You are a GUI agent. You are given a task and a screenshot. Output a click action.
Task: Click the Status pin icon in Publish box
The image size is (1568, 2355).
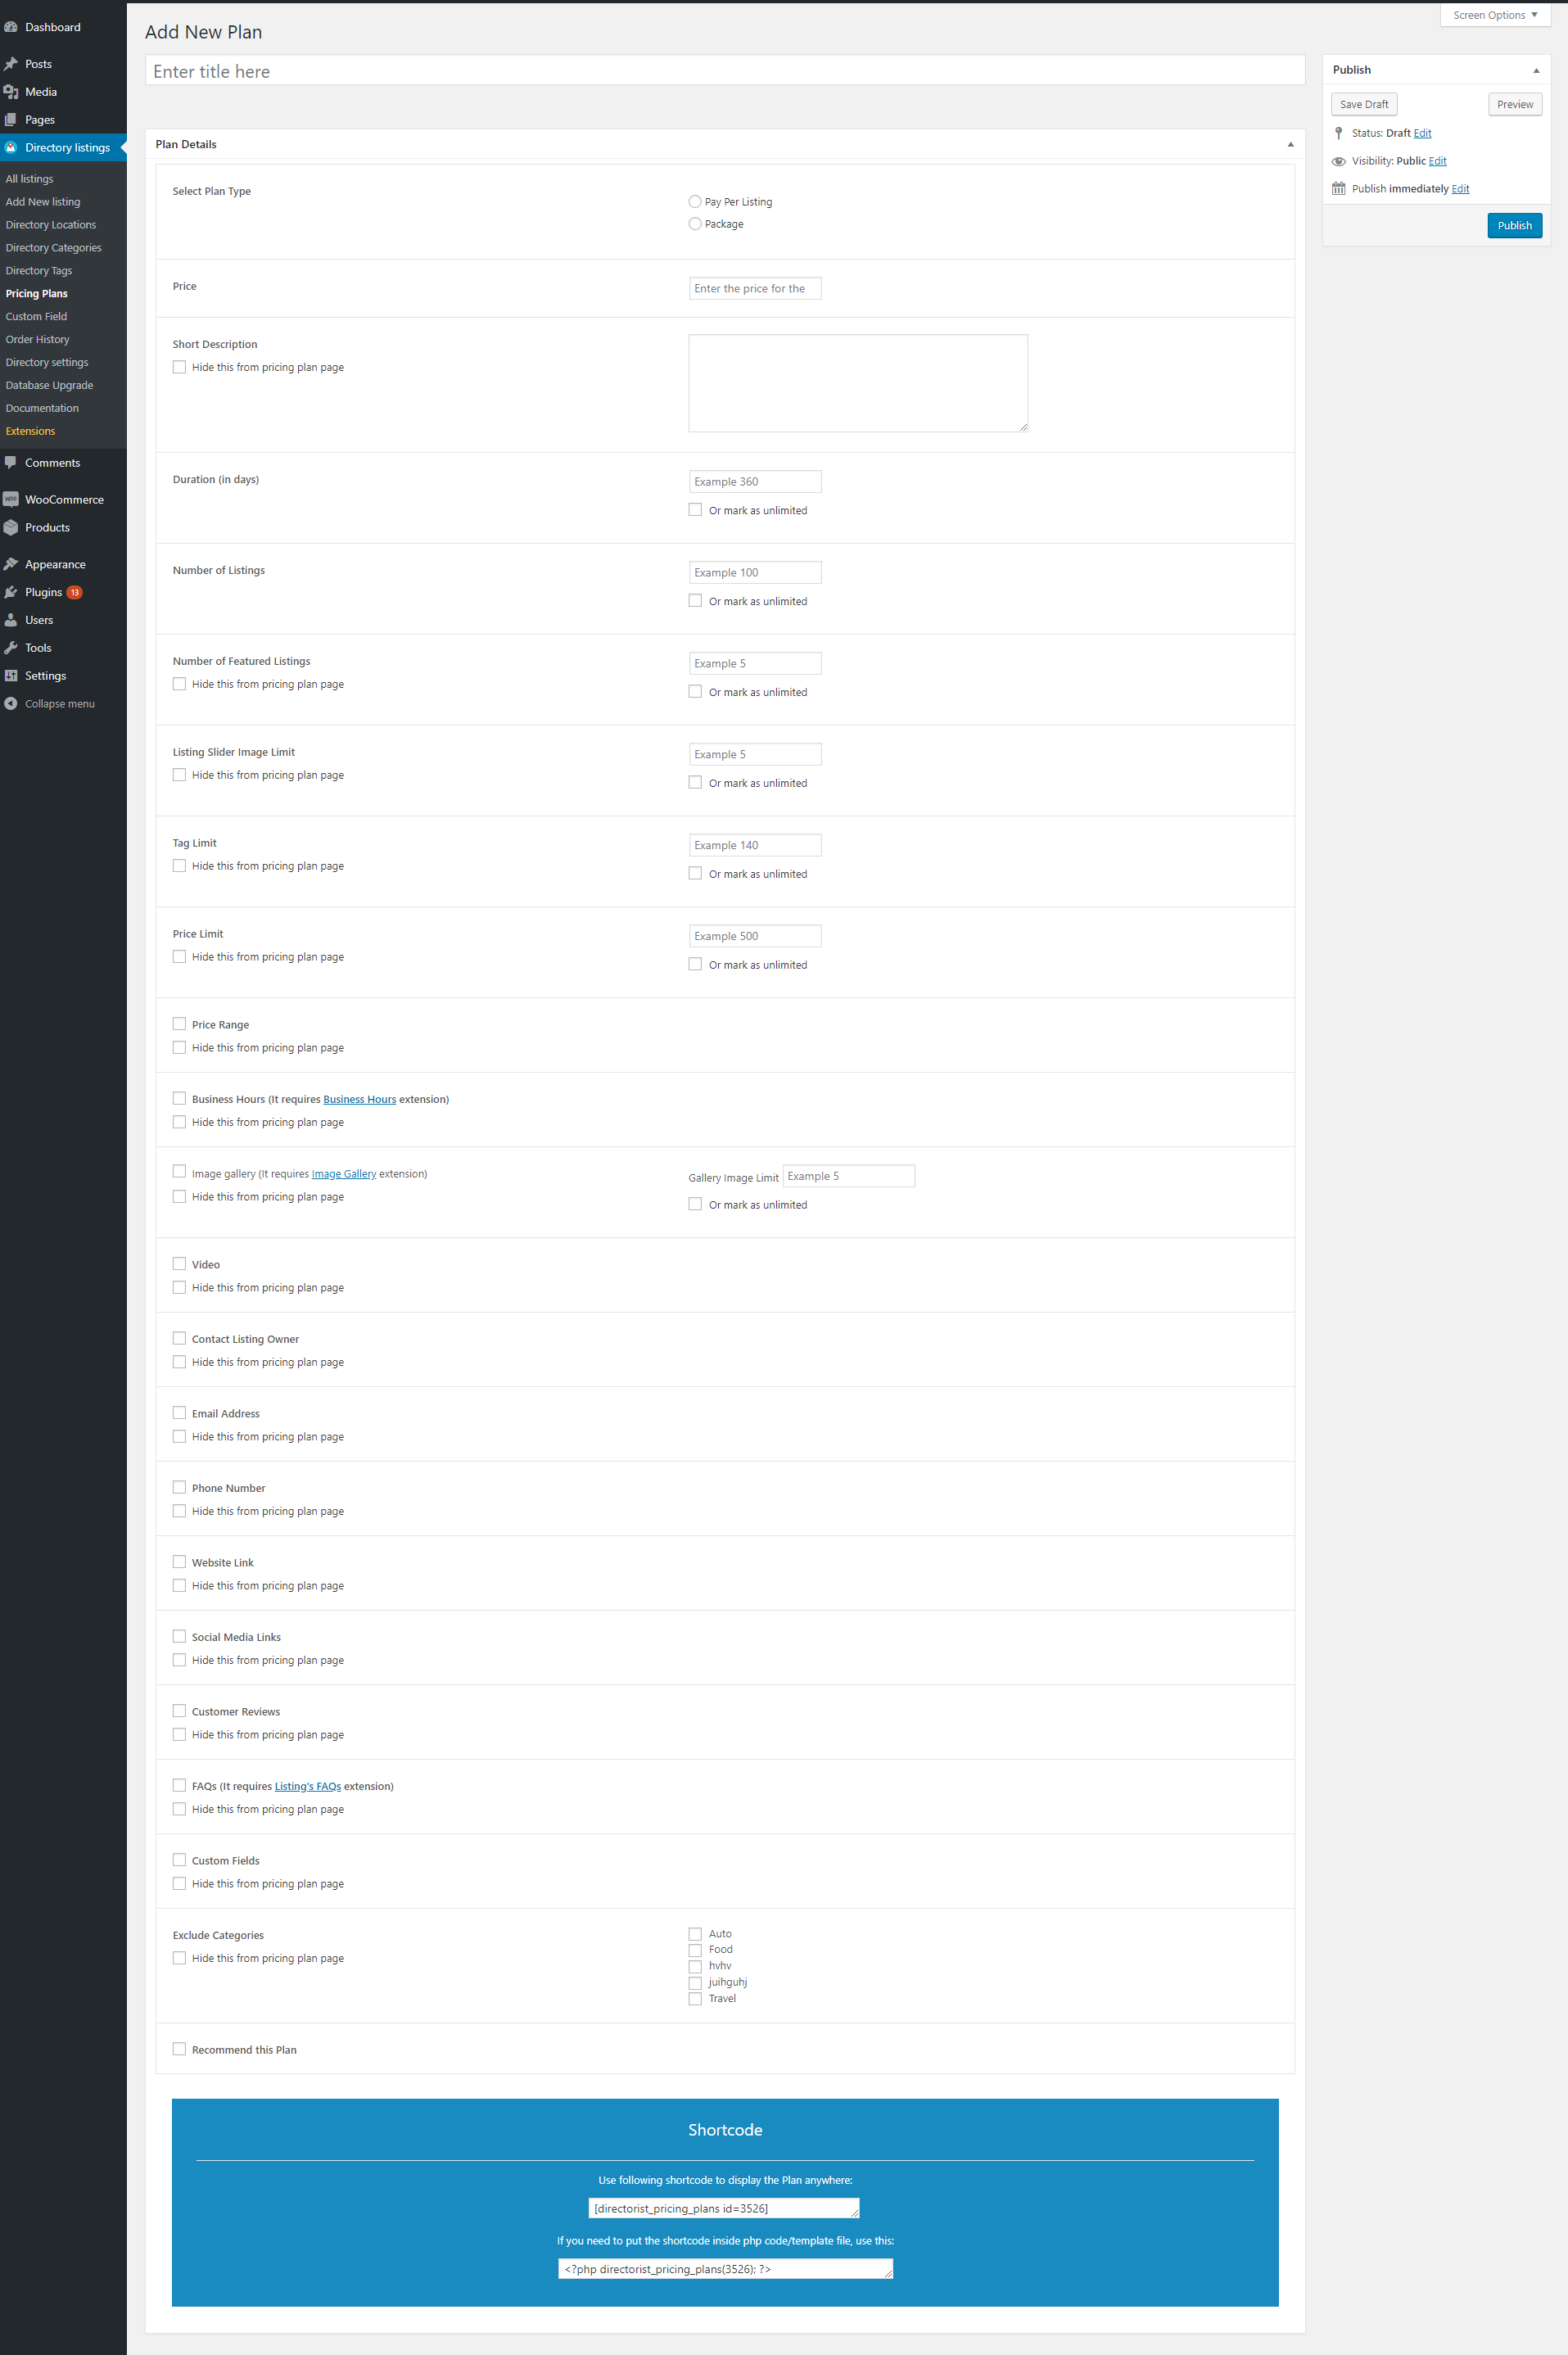(1339, 133)
